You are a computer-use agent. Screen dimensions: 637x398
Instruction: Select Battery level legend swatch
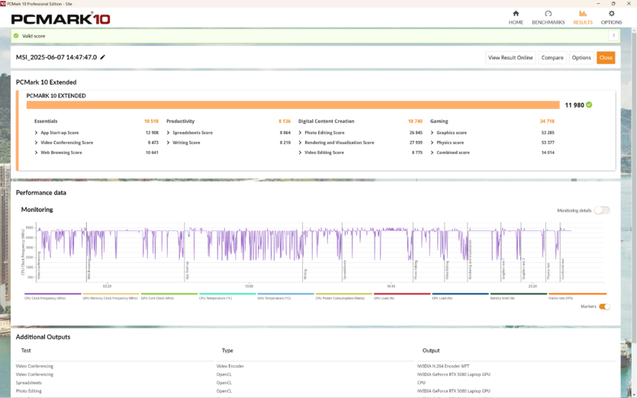coord(519,294)
